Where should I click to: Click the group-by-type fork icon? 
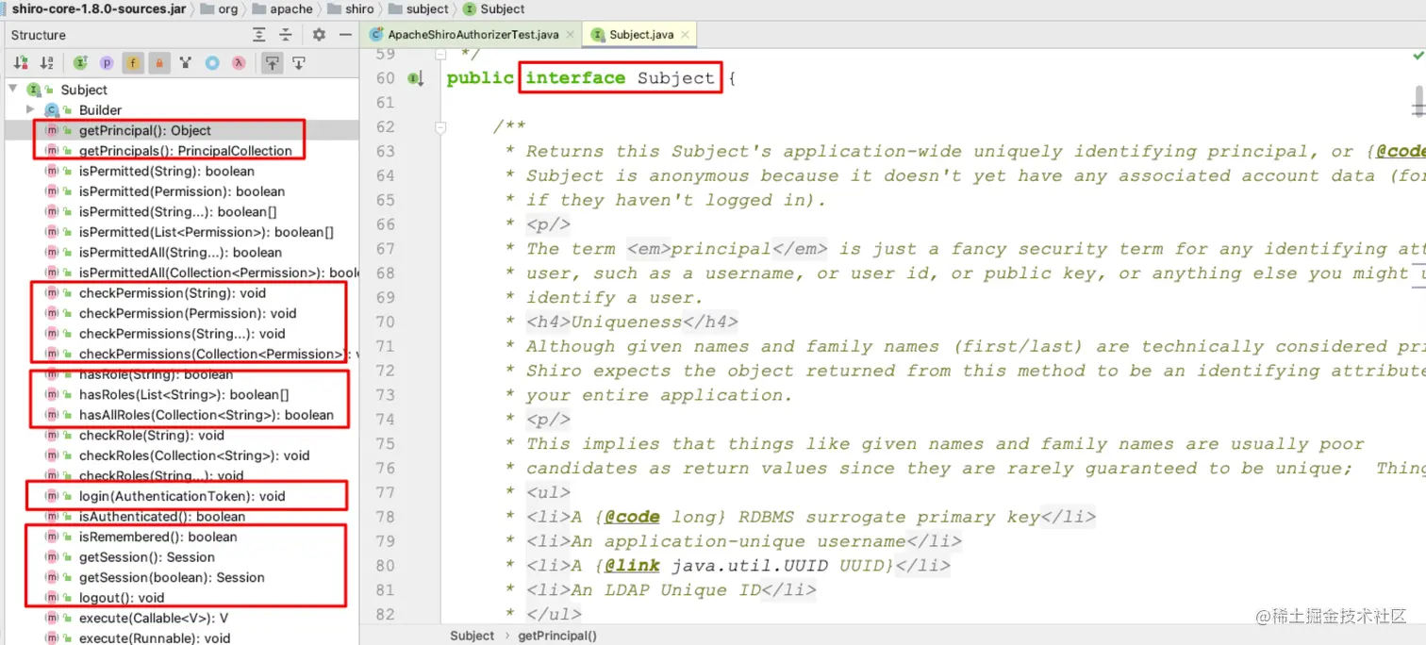(x=186, y=63)
